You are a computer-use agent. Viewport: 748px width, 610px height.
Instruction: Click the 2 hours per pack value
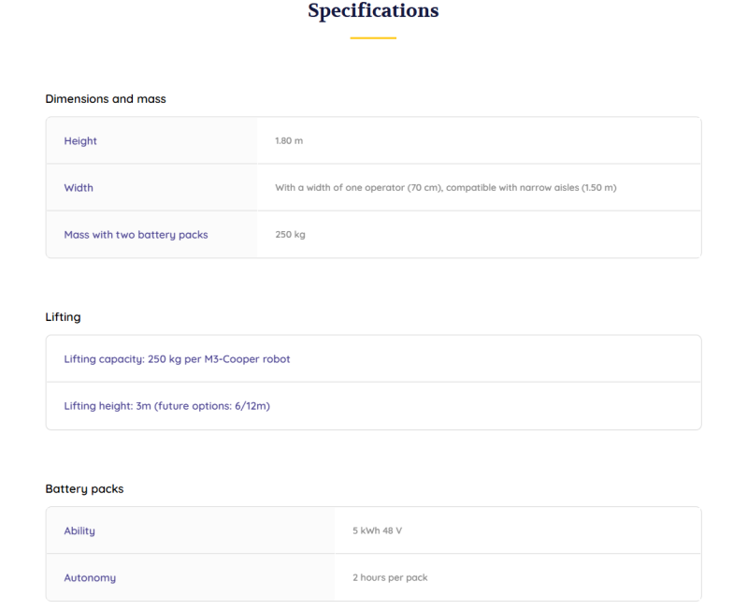tap(390, 577)
